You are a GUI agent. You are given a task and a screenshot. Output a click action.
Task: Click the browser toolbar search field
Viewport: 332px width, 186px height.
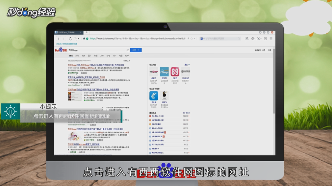click(221, 39)
